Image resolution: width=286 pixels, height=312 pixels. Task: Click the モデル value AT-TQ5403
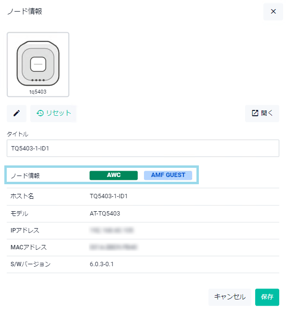point(105,214)
